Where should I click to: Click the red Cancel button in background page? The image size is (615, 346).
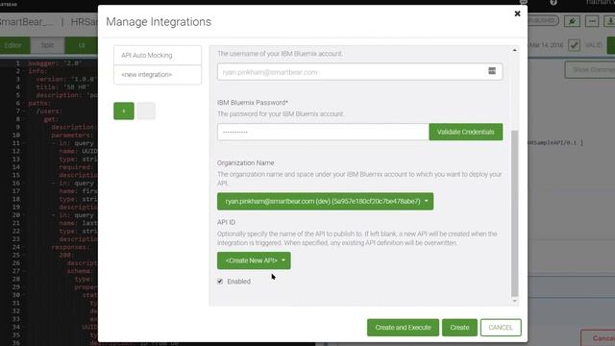(x=599, y=338)
